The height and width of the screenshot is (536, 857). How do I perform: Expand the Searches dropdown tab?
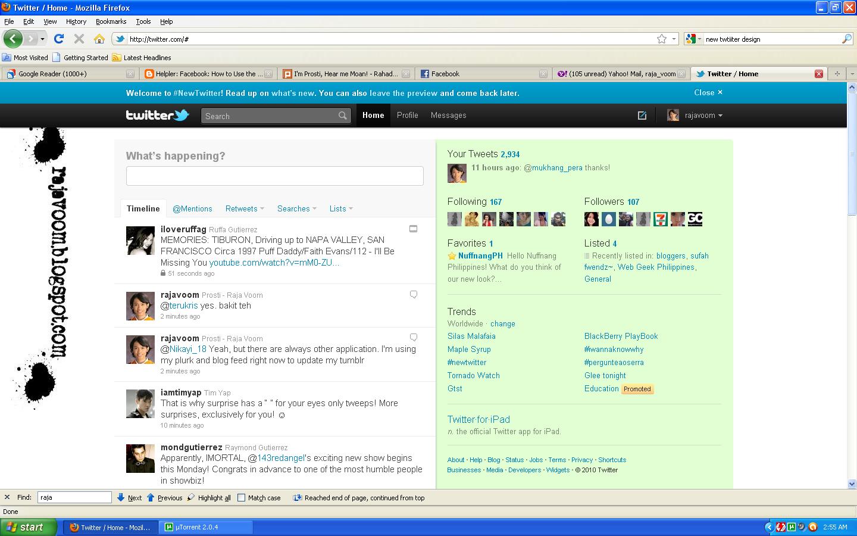[x=297, y=208]
